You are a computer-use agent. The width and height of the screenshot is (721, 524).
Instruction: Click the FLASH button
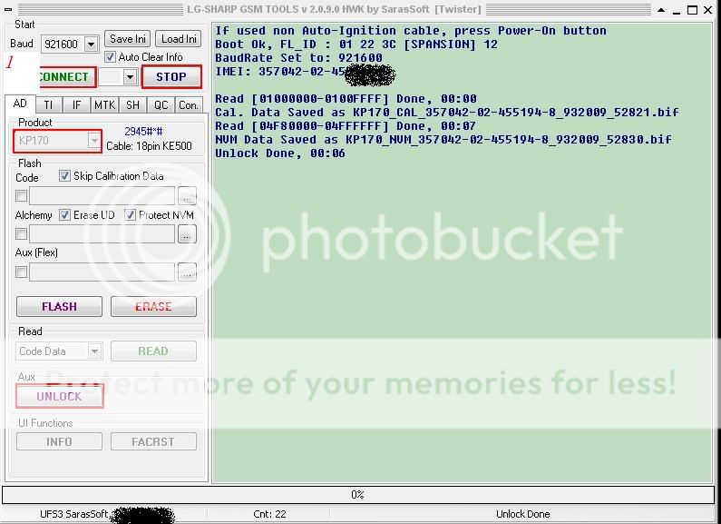pyautogui.click(x=59, y=307)
